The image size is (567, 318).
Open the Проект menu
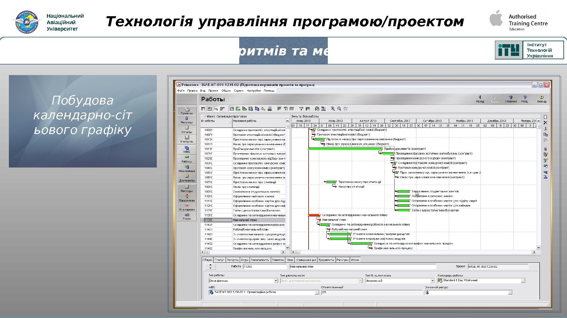213,91
